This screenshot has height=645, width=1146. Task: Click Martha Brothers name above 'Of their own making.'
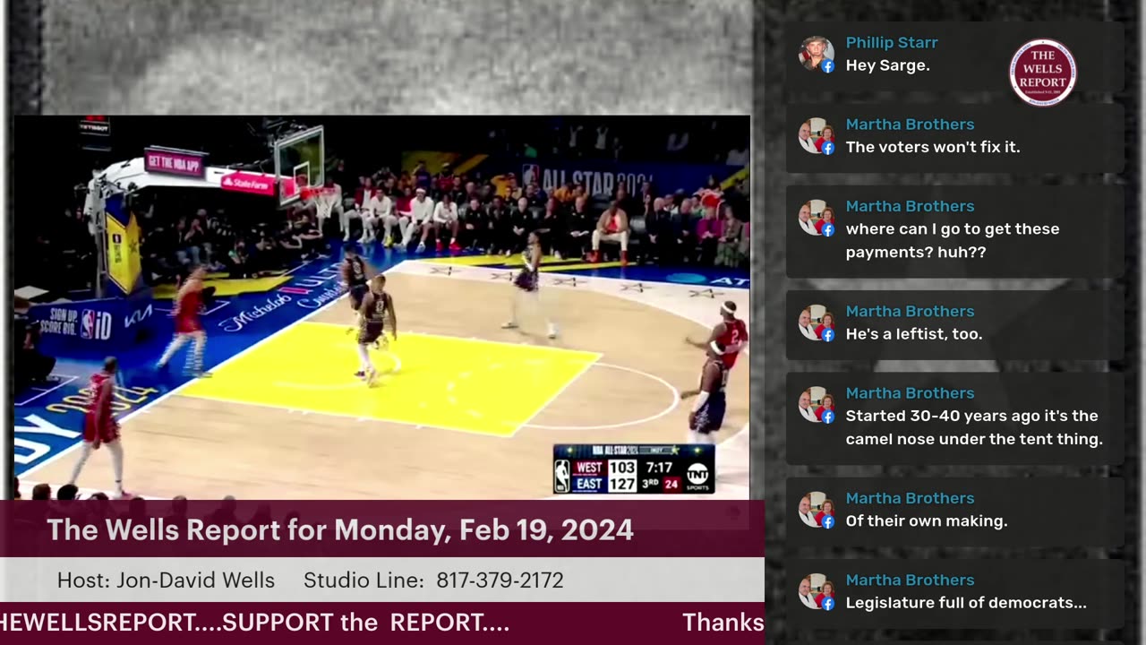click(x=910, y=497)
